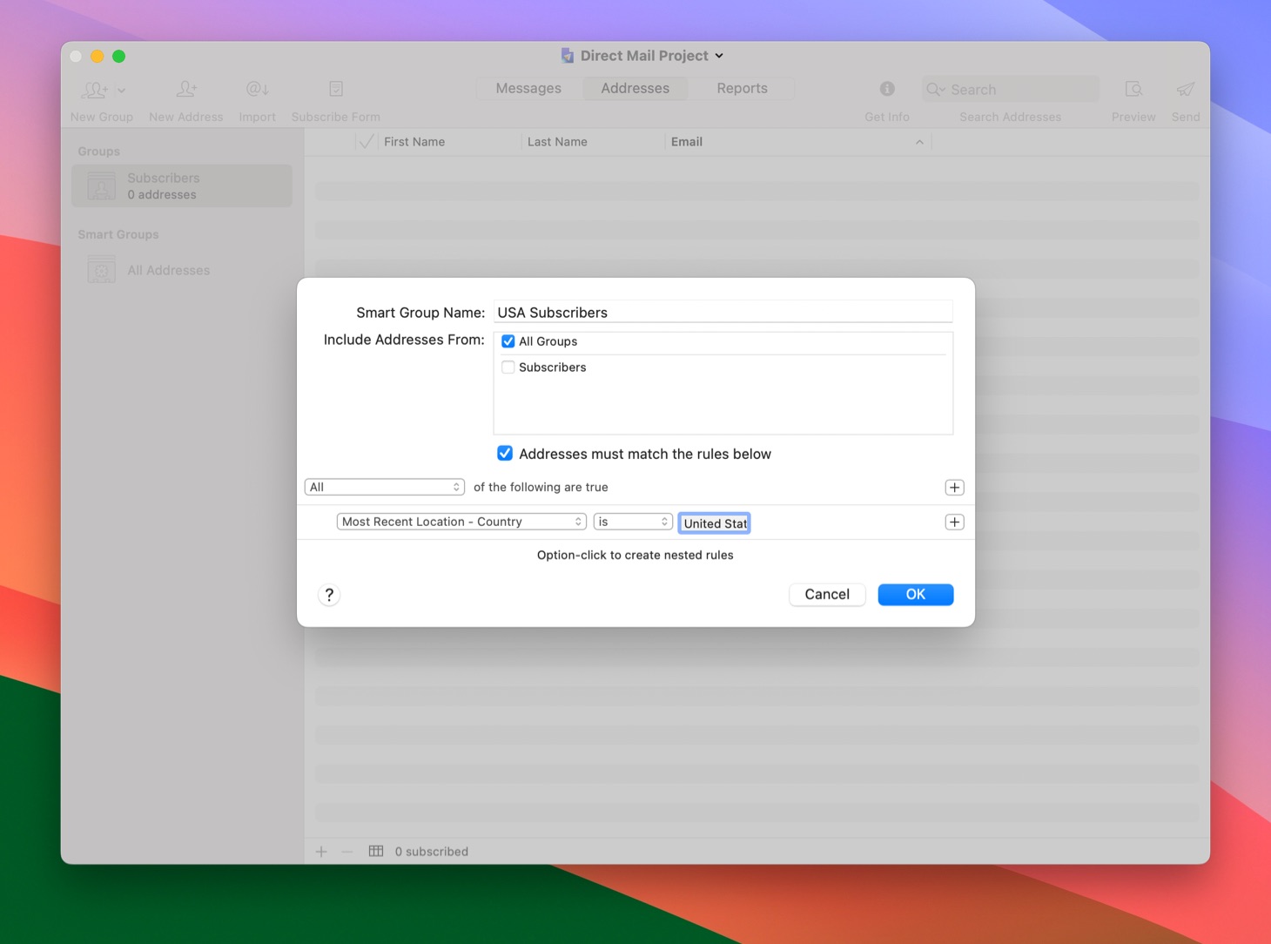Uncheck the All Groups checkbox
1271x944 pixels.
[x=508, y=341]
